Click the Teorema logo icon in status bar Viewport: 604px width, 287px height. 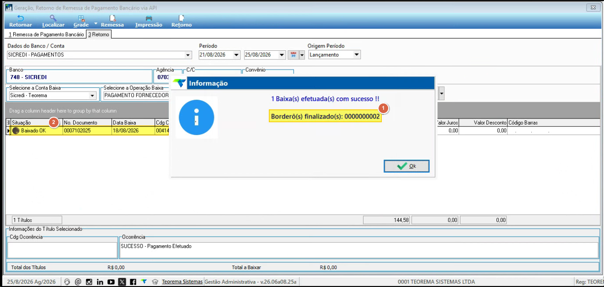click(x=144, y=282)
